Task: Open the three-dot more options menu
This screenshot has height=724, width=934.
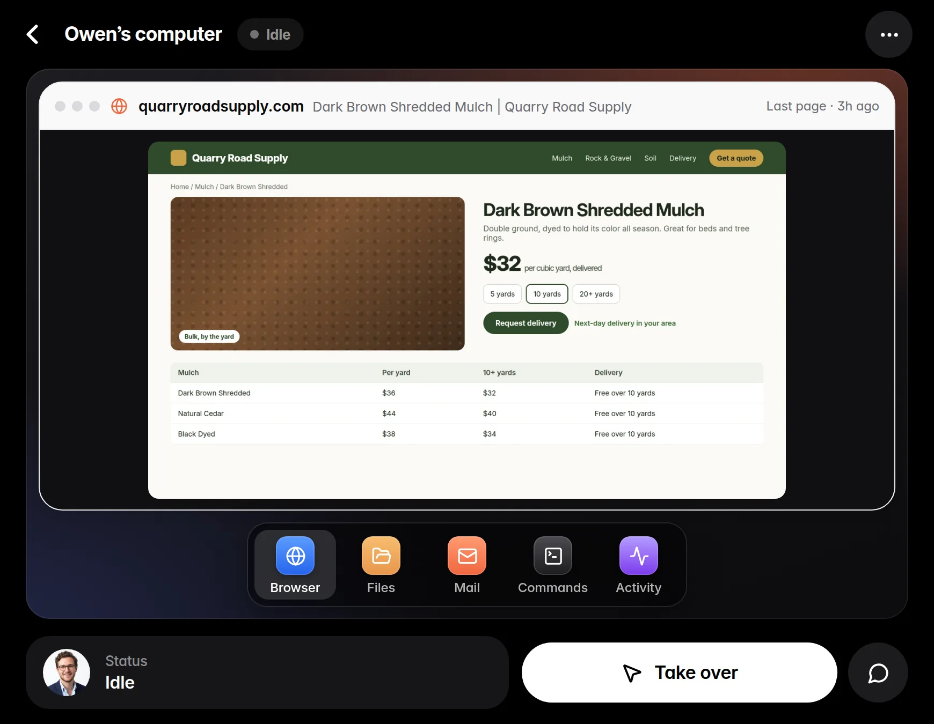Action: tap(889, 34)
